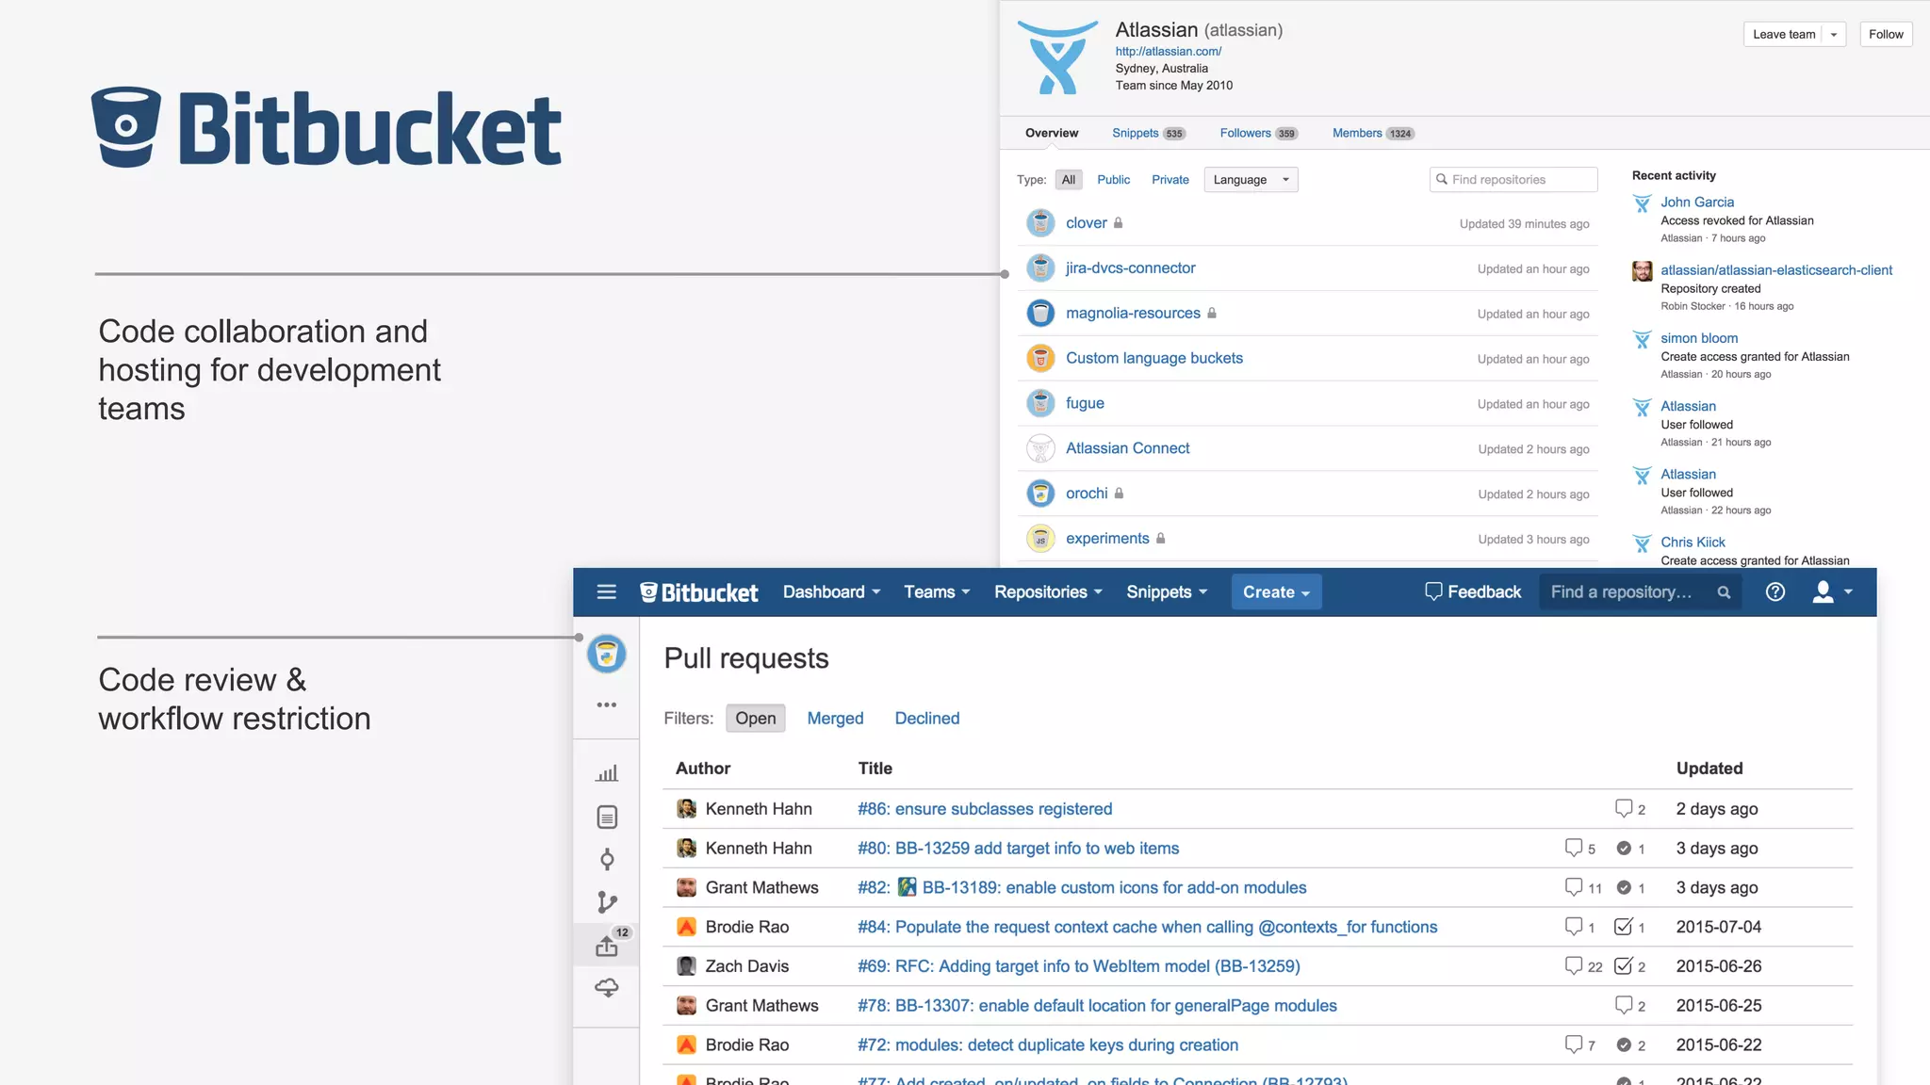Click the comment icon on pull request #86
Image resolution: width=1930 pixels, height=1085 pixels.
point(1624,808)
